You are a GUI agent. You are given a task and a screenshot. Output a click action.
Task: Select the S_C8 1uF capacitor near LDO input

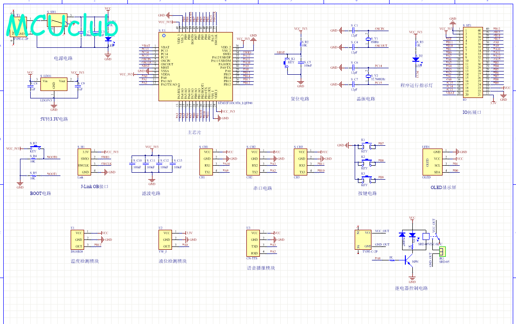coord(31,86)
